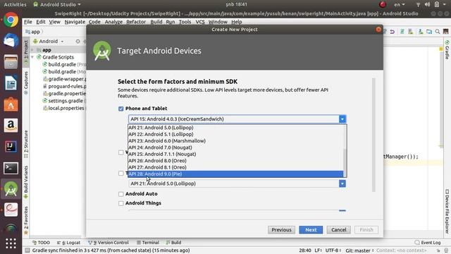Show Applications grid in the dock
This screenshot has width=451, height=254.
(x=11, y=243)
